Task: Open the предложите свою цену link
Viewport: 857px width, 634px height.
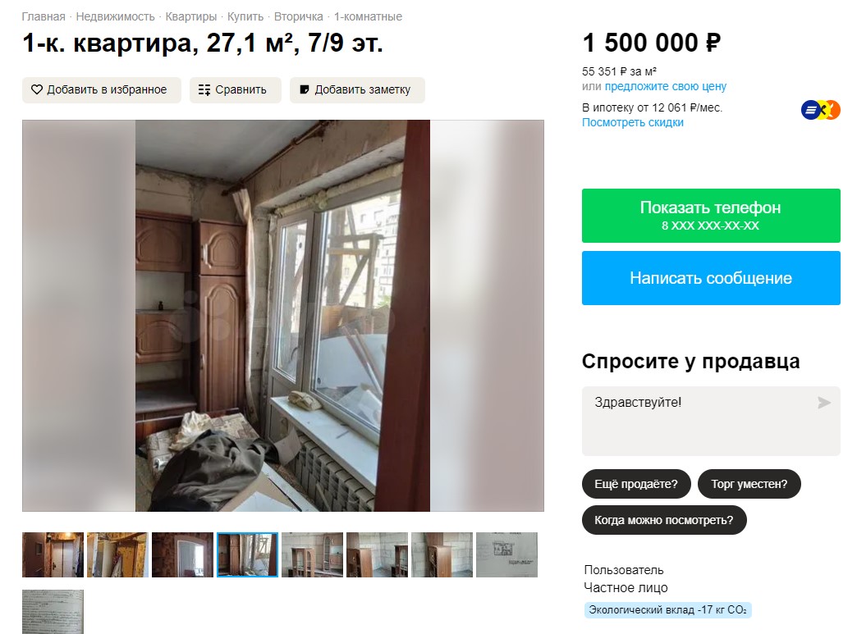Action: (x=665, y=86)
